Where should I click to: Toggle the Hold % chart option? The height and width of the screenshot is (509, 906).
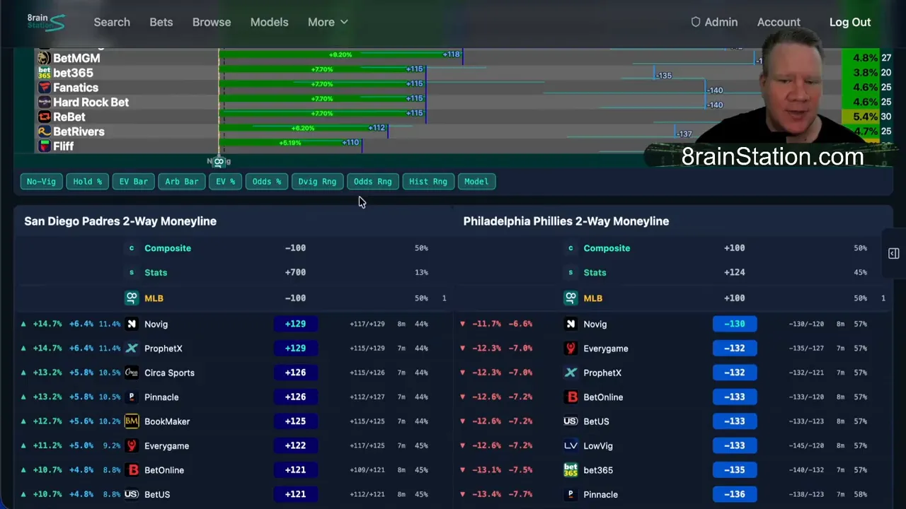(x=88, y=182)
